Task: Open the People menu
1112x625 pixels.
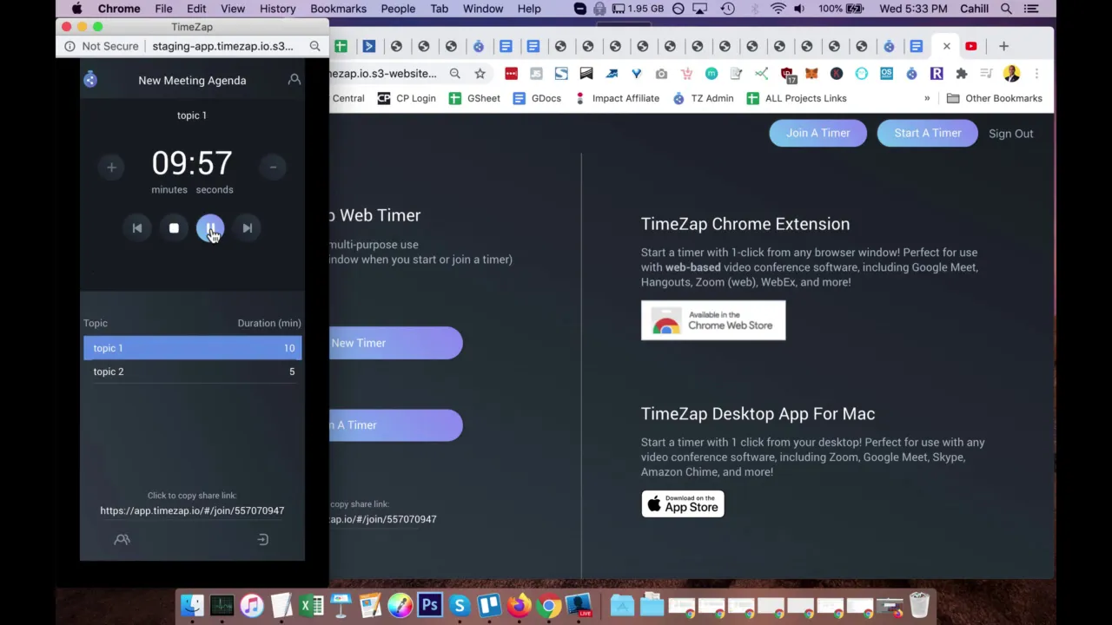Action: [398, 9]
